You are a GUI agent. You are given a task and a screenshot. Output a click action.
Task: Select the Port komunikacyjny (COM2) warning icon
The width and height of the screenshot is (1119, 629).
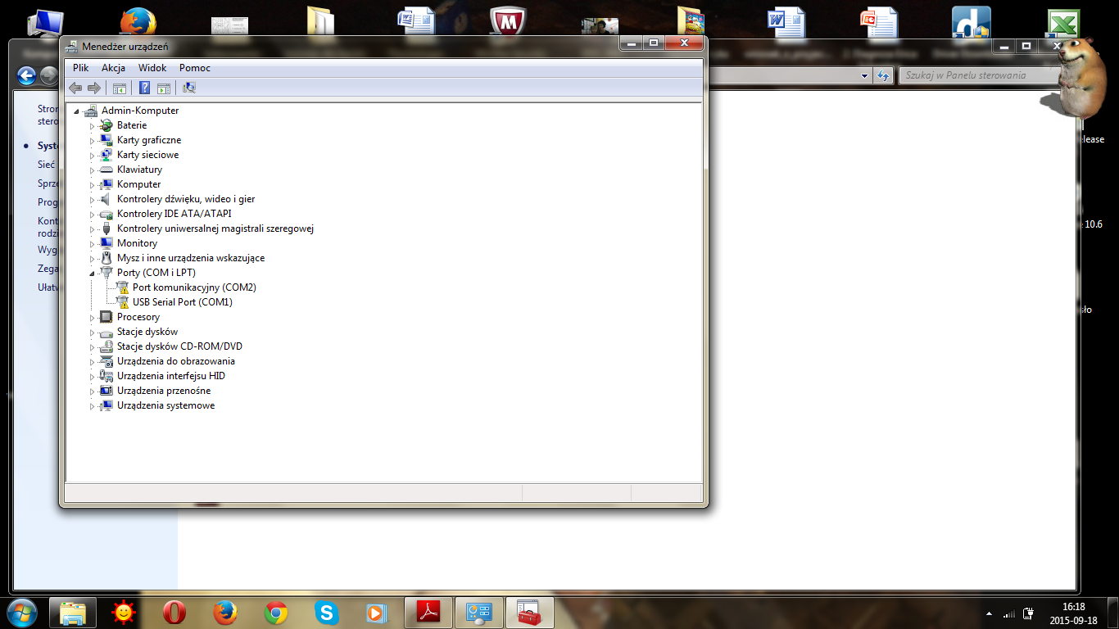pyautogui.click(x=122, y=287)
